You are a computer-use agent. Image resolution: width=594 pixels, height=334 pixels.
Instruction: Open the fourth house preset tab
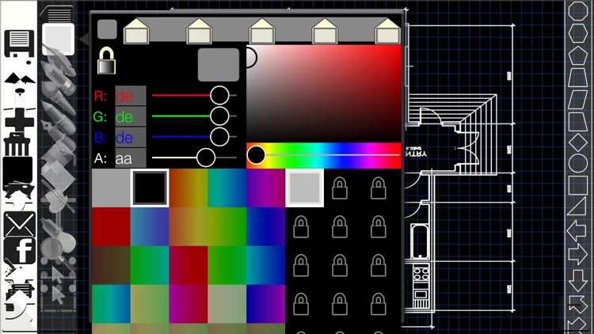pos(325,31)
